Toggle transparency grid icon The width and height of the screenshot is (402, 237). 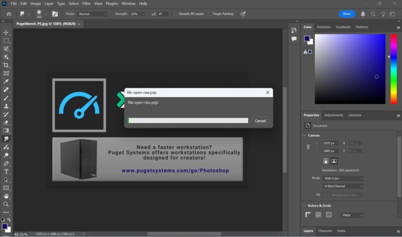coord(329,215)
